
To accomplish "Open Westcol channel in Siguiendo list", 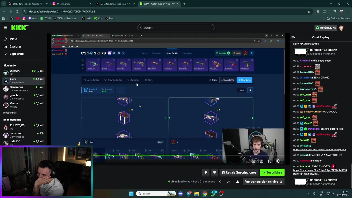I will [x=23, y=73].
